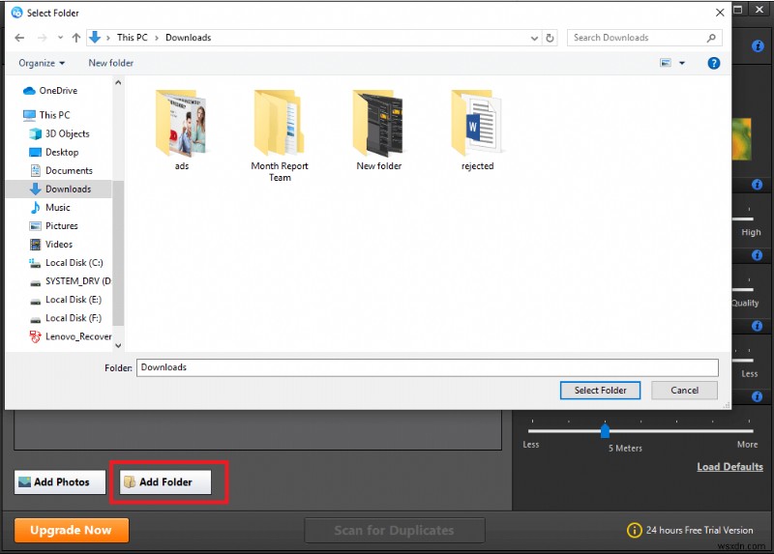Confirm with Select Folder button

tap(600, 391)
